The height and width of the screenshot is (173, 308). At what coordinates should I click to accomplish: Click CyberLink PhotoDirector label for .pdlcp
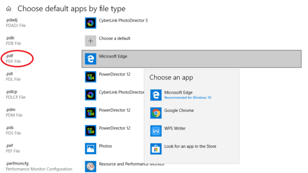pyautogui.click(x=121, y=92)
